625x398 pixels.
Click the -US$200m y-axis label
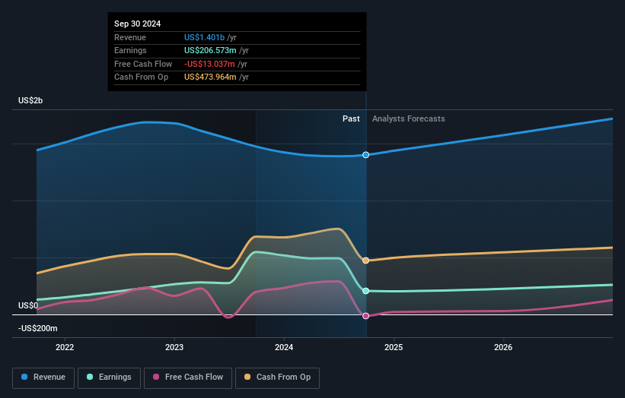(38, 328)
